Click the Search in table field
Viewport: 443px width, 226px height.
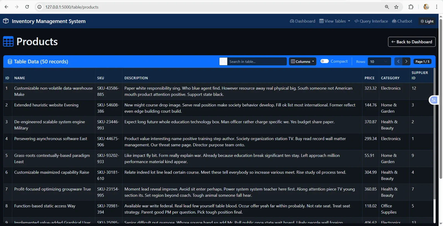coord(257,61)
